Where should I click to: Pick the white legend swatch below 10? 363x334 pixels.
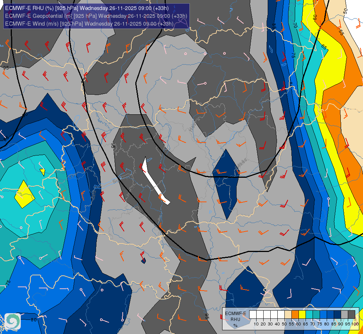click(x=253, y=315)
